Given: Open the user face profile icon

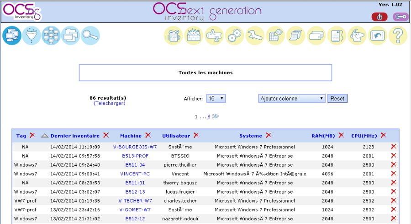Looking at the screenshot, I should [x=357, y=36].
